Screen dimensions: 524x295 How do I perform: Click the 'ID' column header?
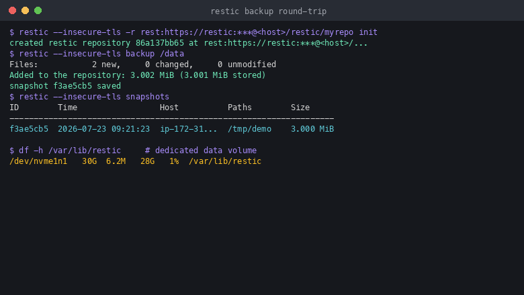(14, 108)
